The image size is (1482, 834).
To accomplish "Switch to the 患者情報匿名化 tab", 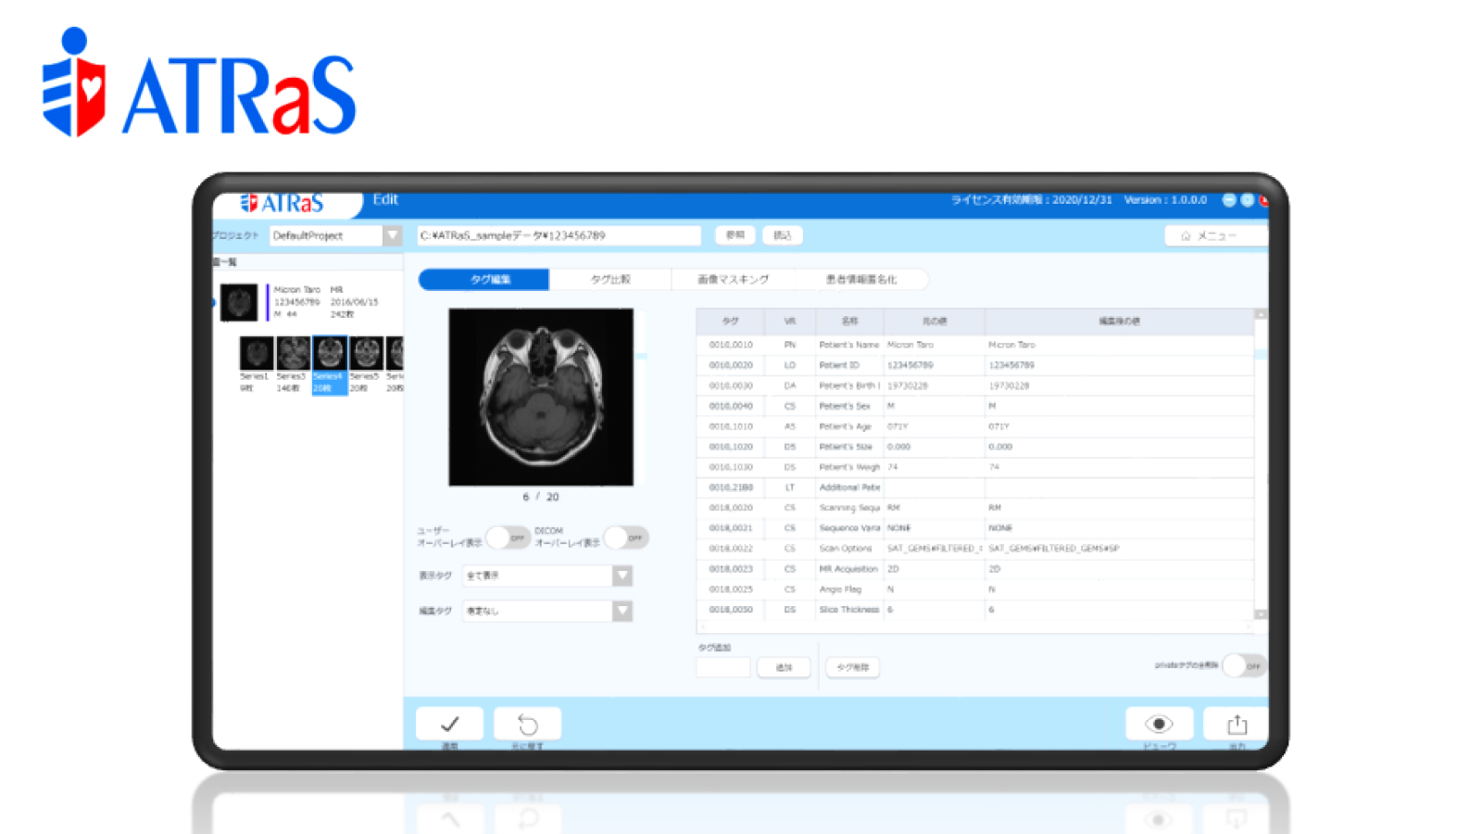I will 861,279.
